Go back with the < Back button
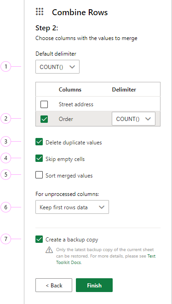This screenshot has height=304, width=172. (54, 285)
